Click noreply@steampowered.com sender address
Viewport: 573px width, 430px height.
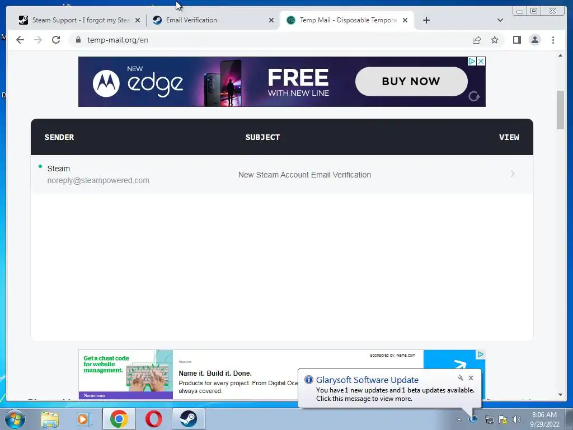(98, 180)
